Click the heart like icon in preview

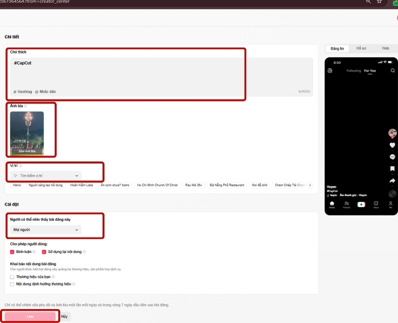point(392,145)
